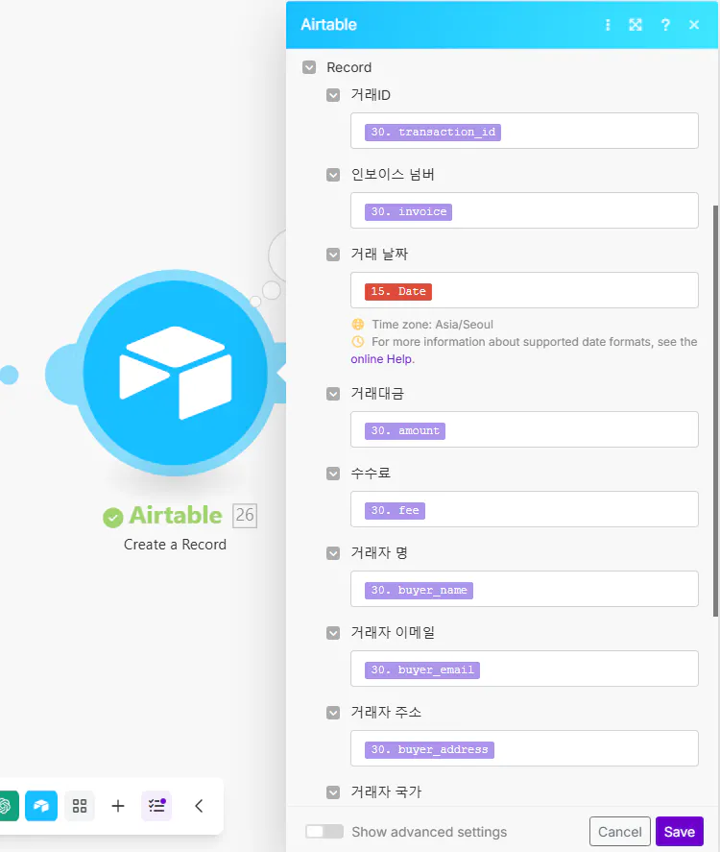Screen dimensions: 720x852
Task: Open the OpenAI app in bottom toolbar
Action: [x=7, y=805]
